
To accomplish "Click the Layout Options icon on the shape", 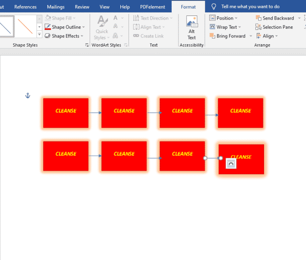I will [x=231, y=163].
